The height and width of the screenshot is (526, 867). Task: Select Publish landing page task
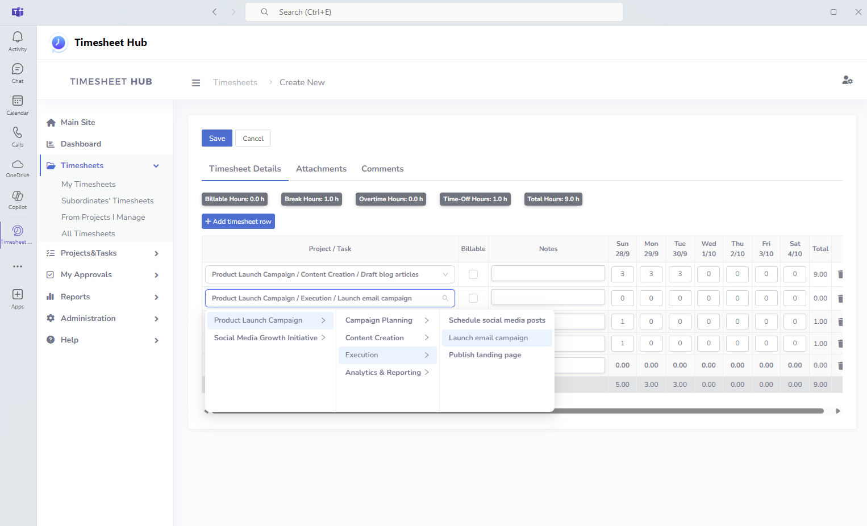485,355
